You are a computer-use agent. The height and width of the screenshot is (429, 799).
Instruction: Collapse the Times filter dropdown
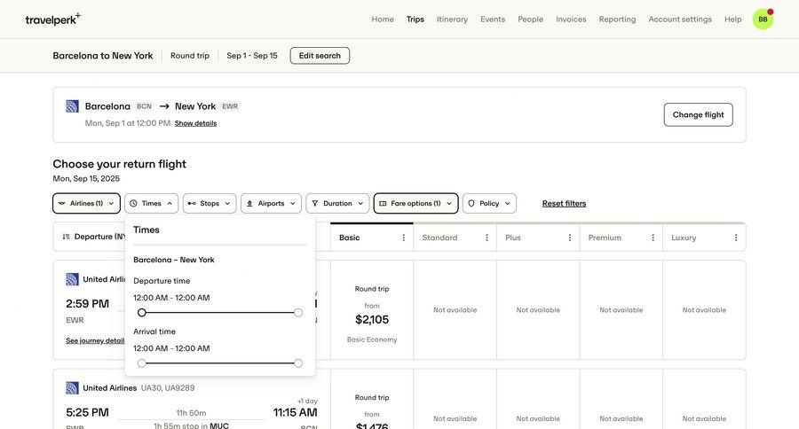click(151, 204)
